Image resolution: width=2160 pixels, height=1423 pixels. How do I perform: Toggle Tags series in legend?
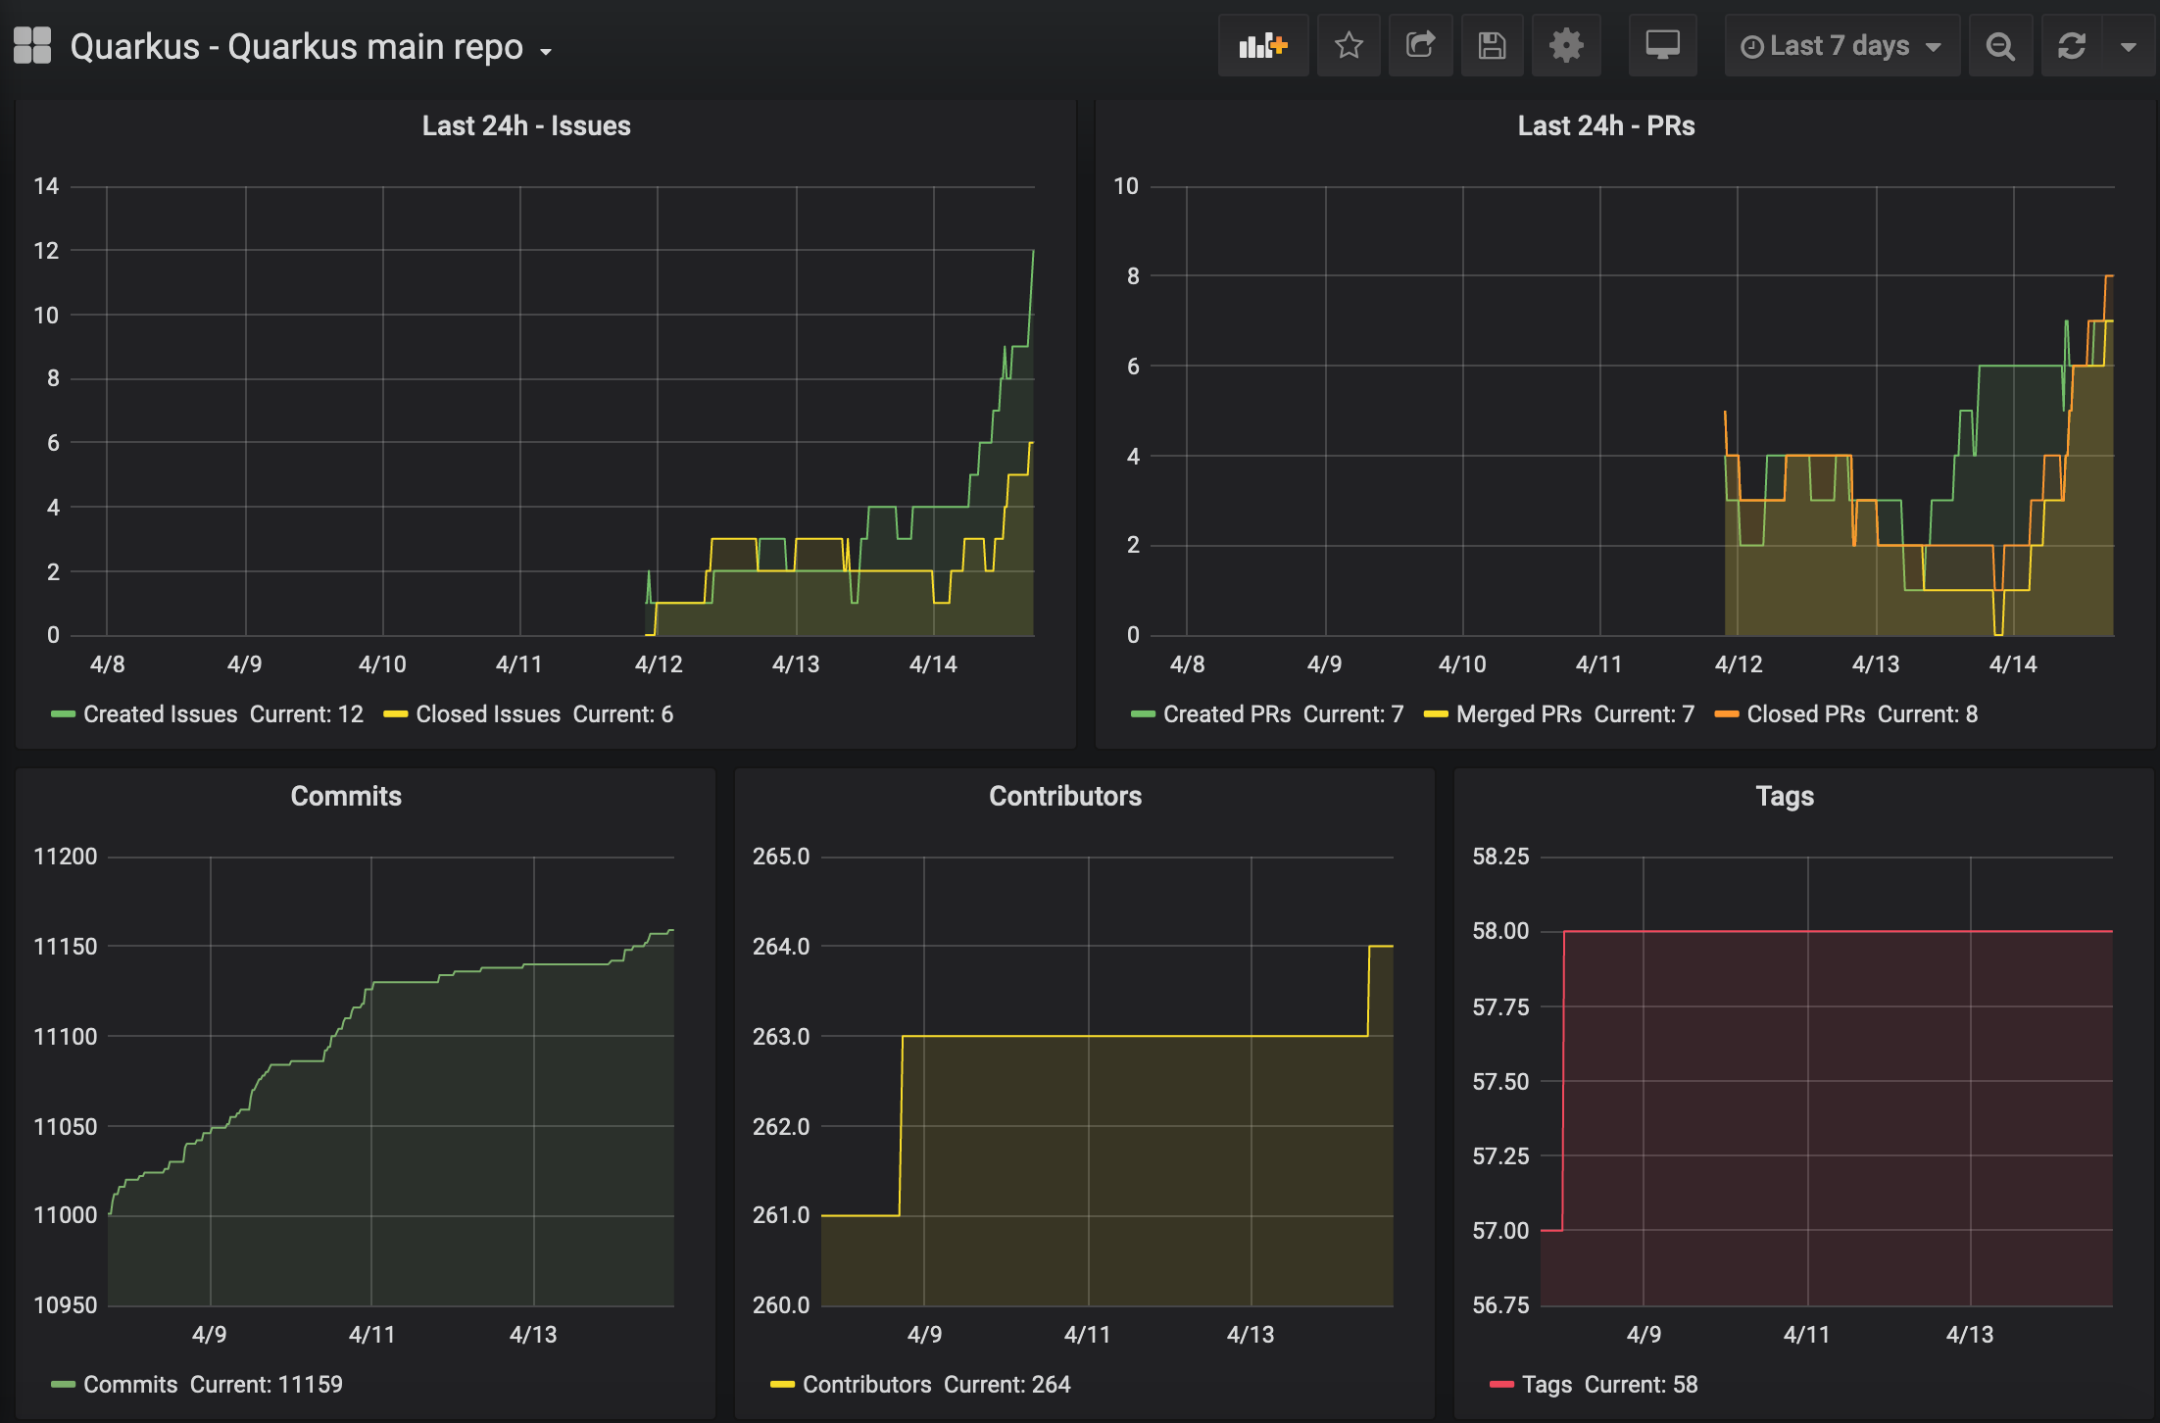tap(1546, 1385)
